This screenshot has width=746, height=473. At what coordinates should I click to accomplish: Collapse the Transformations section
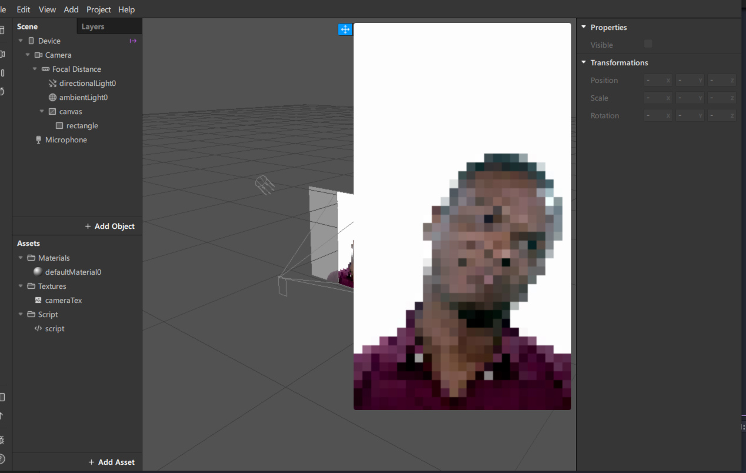tap(584, 62)
